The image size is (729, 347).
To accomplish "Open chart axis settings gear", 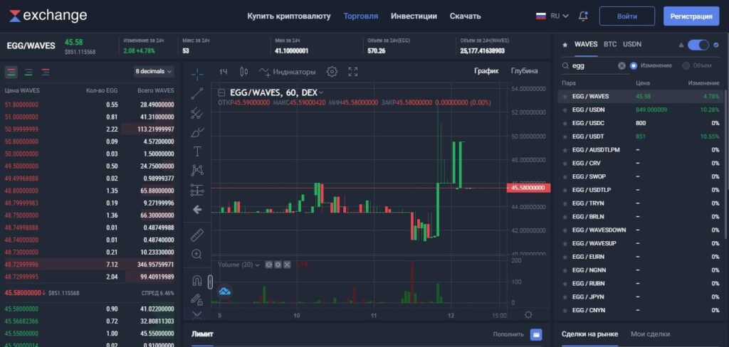I will pyautogui.click(x=528, y=315).
